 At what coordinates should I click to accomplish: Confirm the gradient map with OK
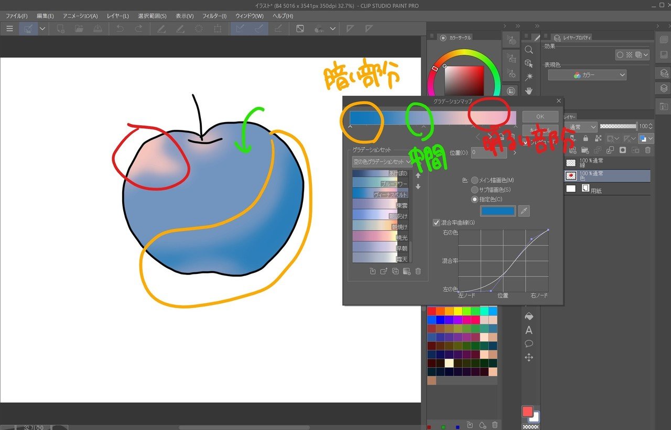540,116
